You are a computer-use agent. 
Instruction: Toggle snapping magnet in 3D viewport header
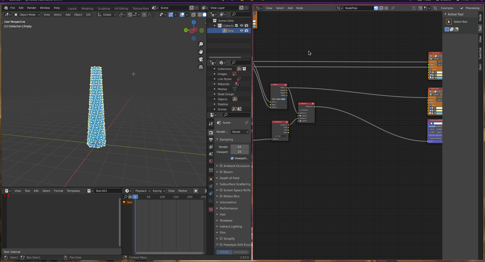coord(130,15)
